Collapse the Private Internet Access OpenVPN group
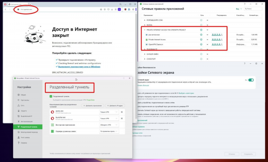Image resolution: width=268 pixels, height=162 pixels. coord(145,30)
